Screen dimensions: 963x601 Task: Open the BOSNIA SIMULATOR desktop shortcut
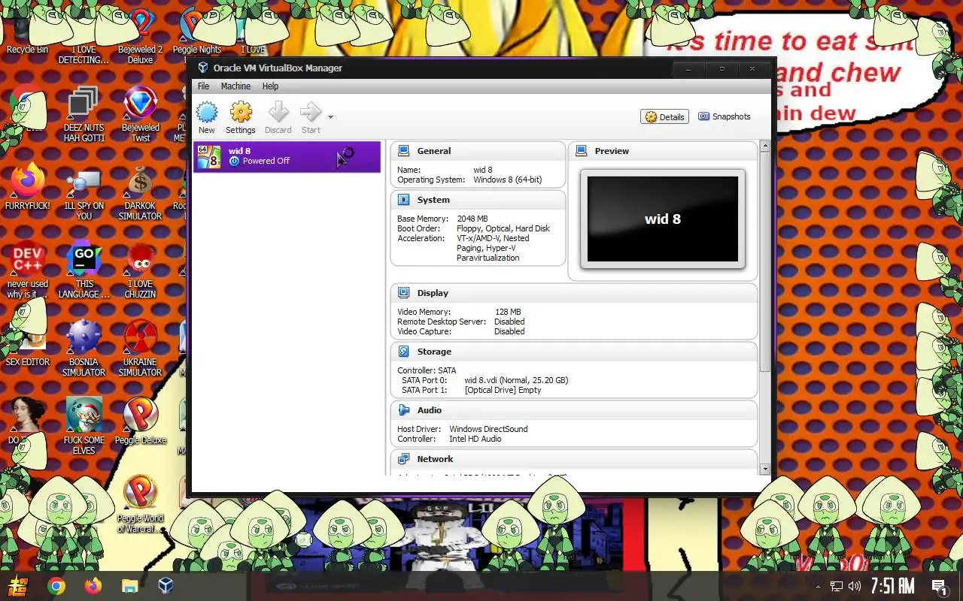[84, 349]
